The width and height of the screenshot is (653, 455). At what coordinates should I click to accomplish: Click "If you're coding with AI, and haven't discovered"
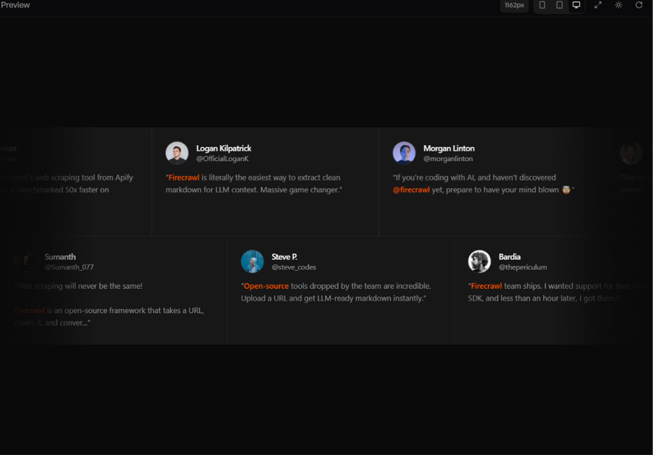coord(475,178)
